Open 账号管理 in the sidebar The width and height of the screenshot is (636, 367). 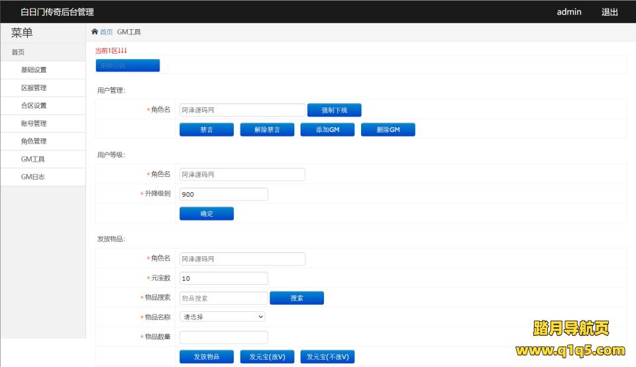(34, 124)
